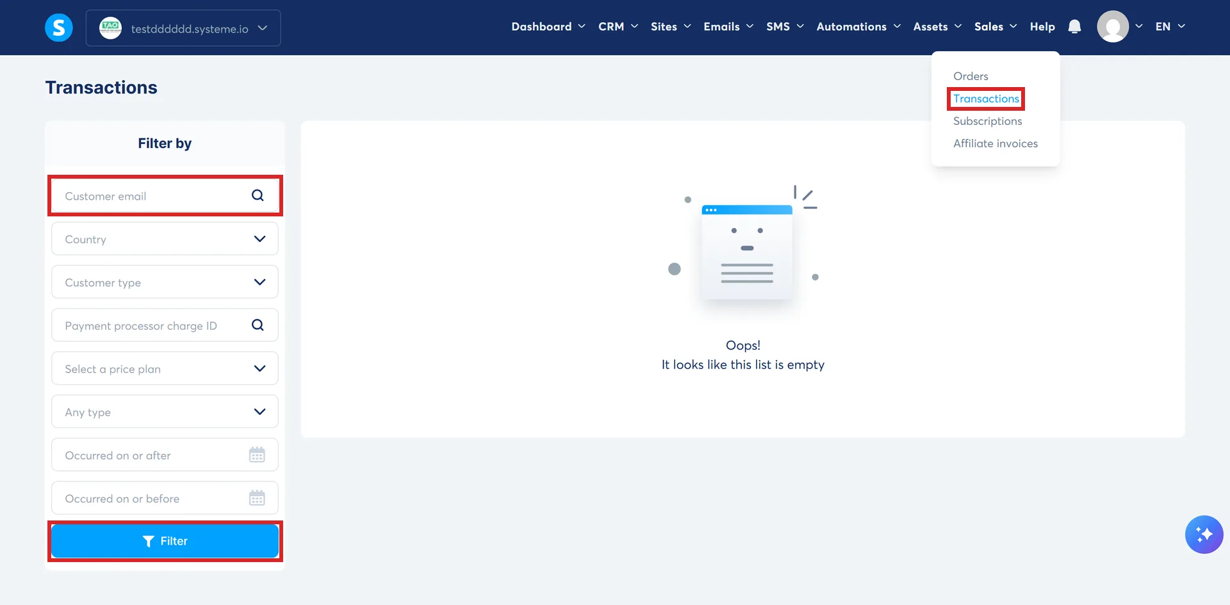Open the Assets menu
This screenshot has height=605, width=1230.
tap(937, 26)
